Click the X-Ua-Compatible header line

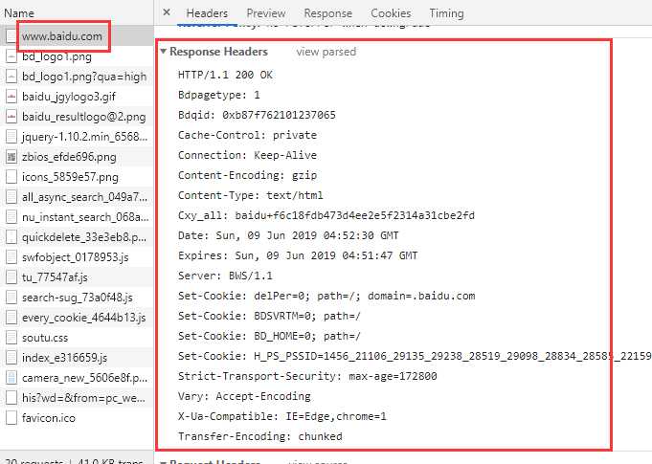pyautogui.click(x=281, y=416)
